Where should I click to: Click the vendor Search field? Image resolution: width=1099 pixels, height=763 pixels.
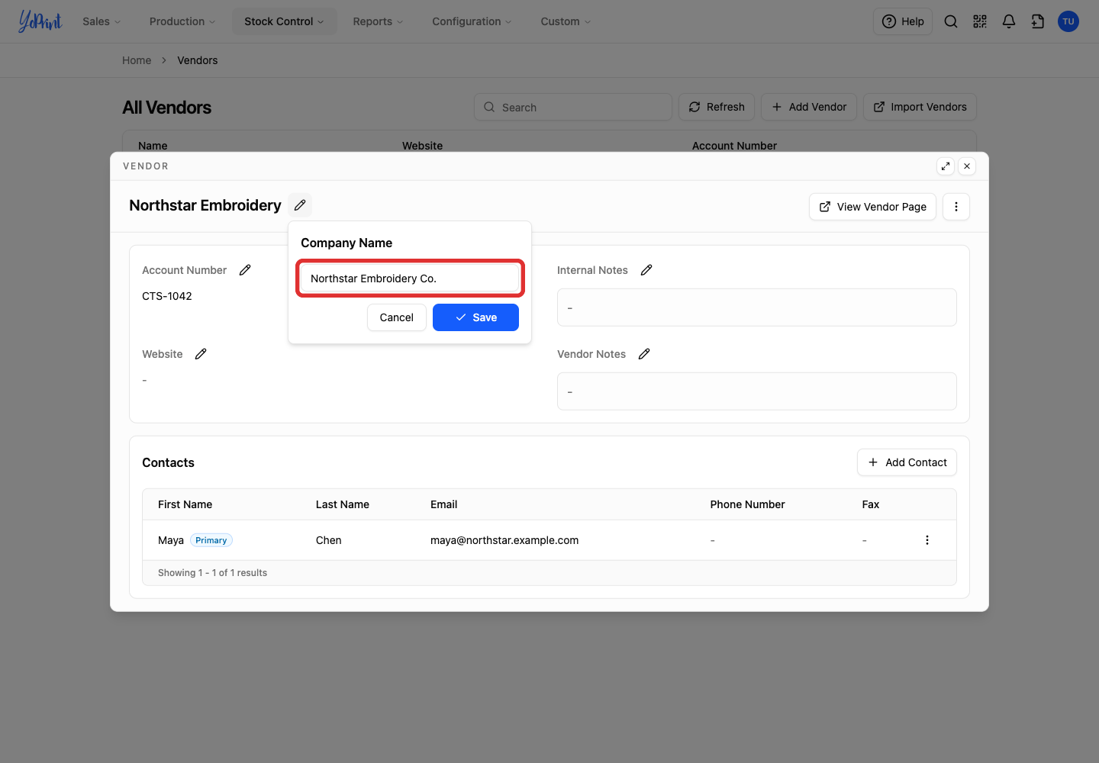[573, 108]
